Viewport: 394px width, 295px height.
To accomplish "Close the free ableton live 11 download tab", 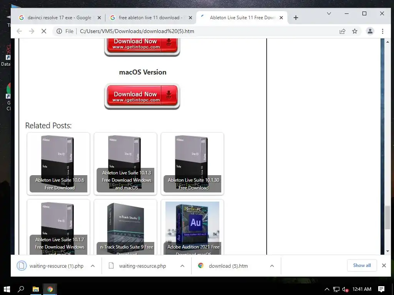I will click(190, 18).
